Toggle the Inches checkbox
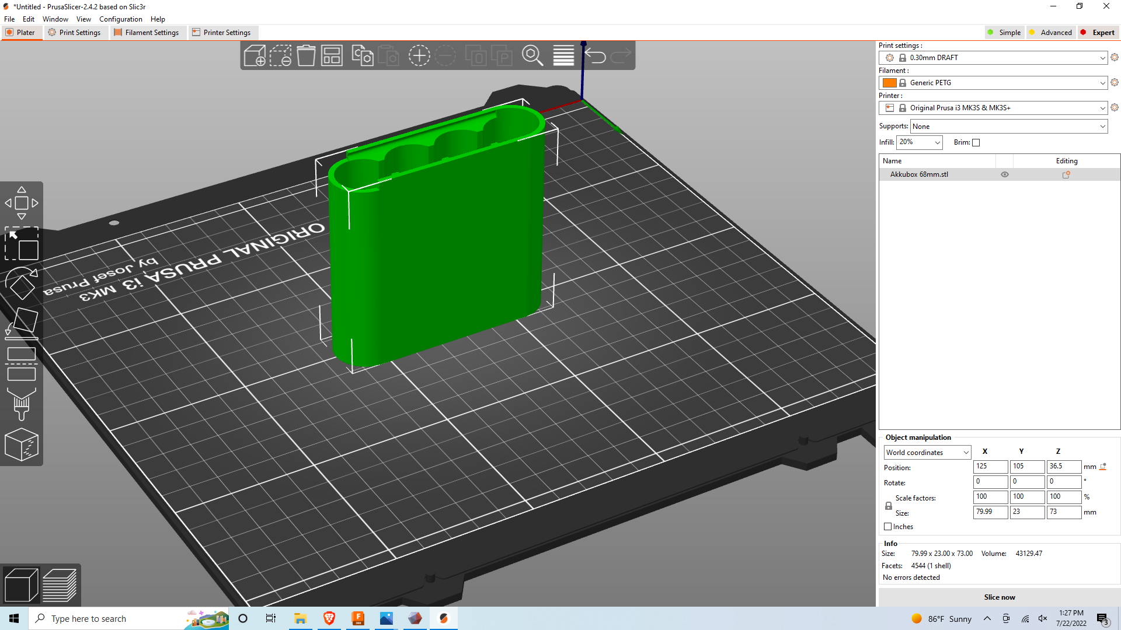The height and width of the screenshot is (630, 1121). [887, 526]
